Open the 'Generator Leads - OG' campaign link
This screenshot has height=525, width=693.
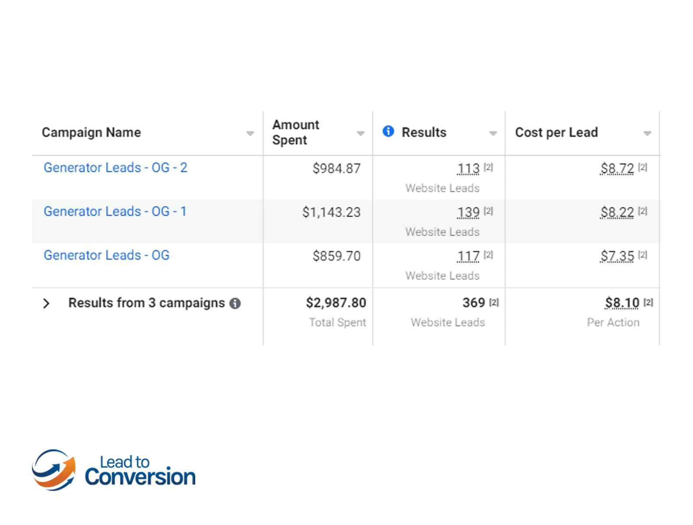point(106,255)
